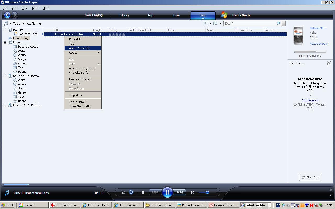
Task: Open Genre under Library
Action: click(x=22, y=63)
